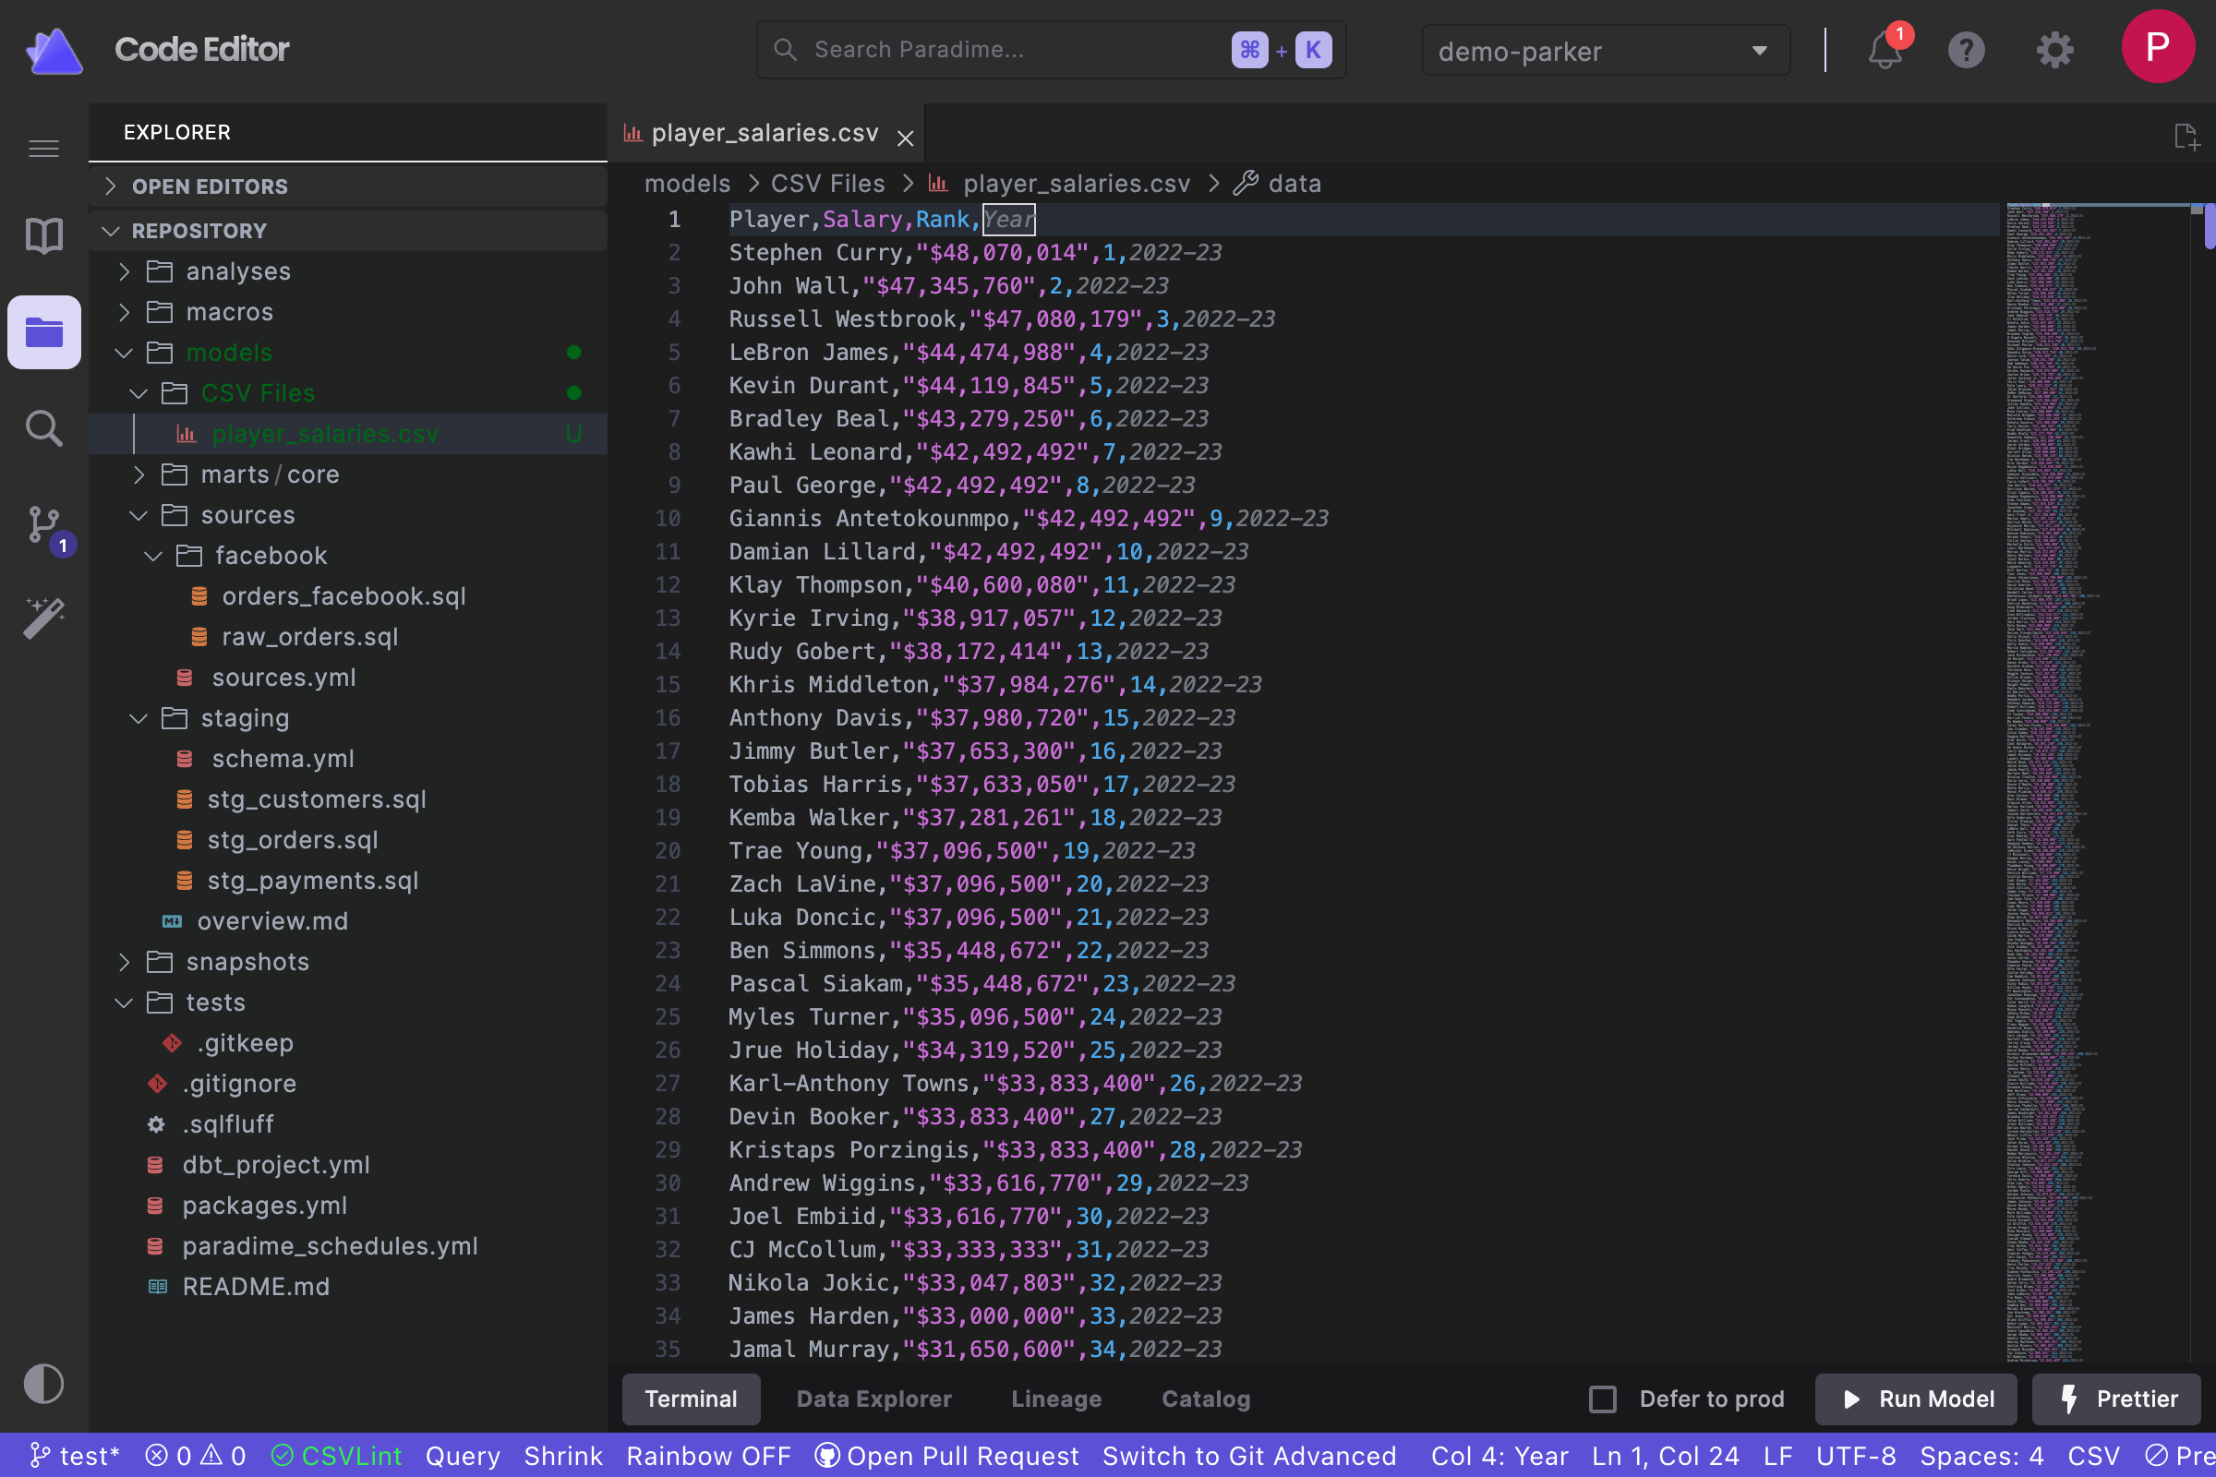Check the Defer to prod checkbox
Image resolution: width=2216 pixels, height=1477 pixels.
1602,1399
